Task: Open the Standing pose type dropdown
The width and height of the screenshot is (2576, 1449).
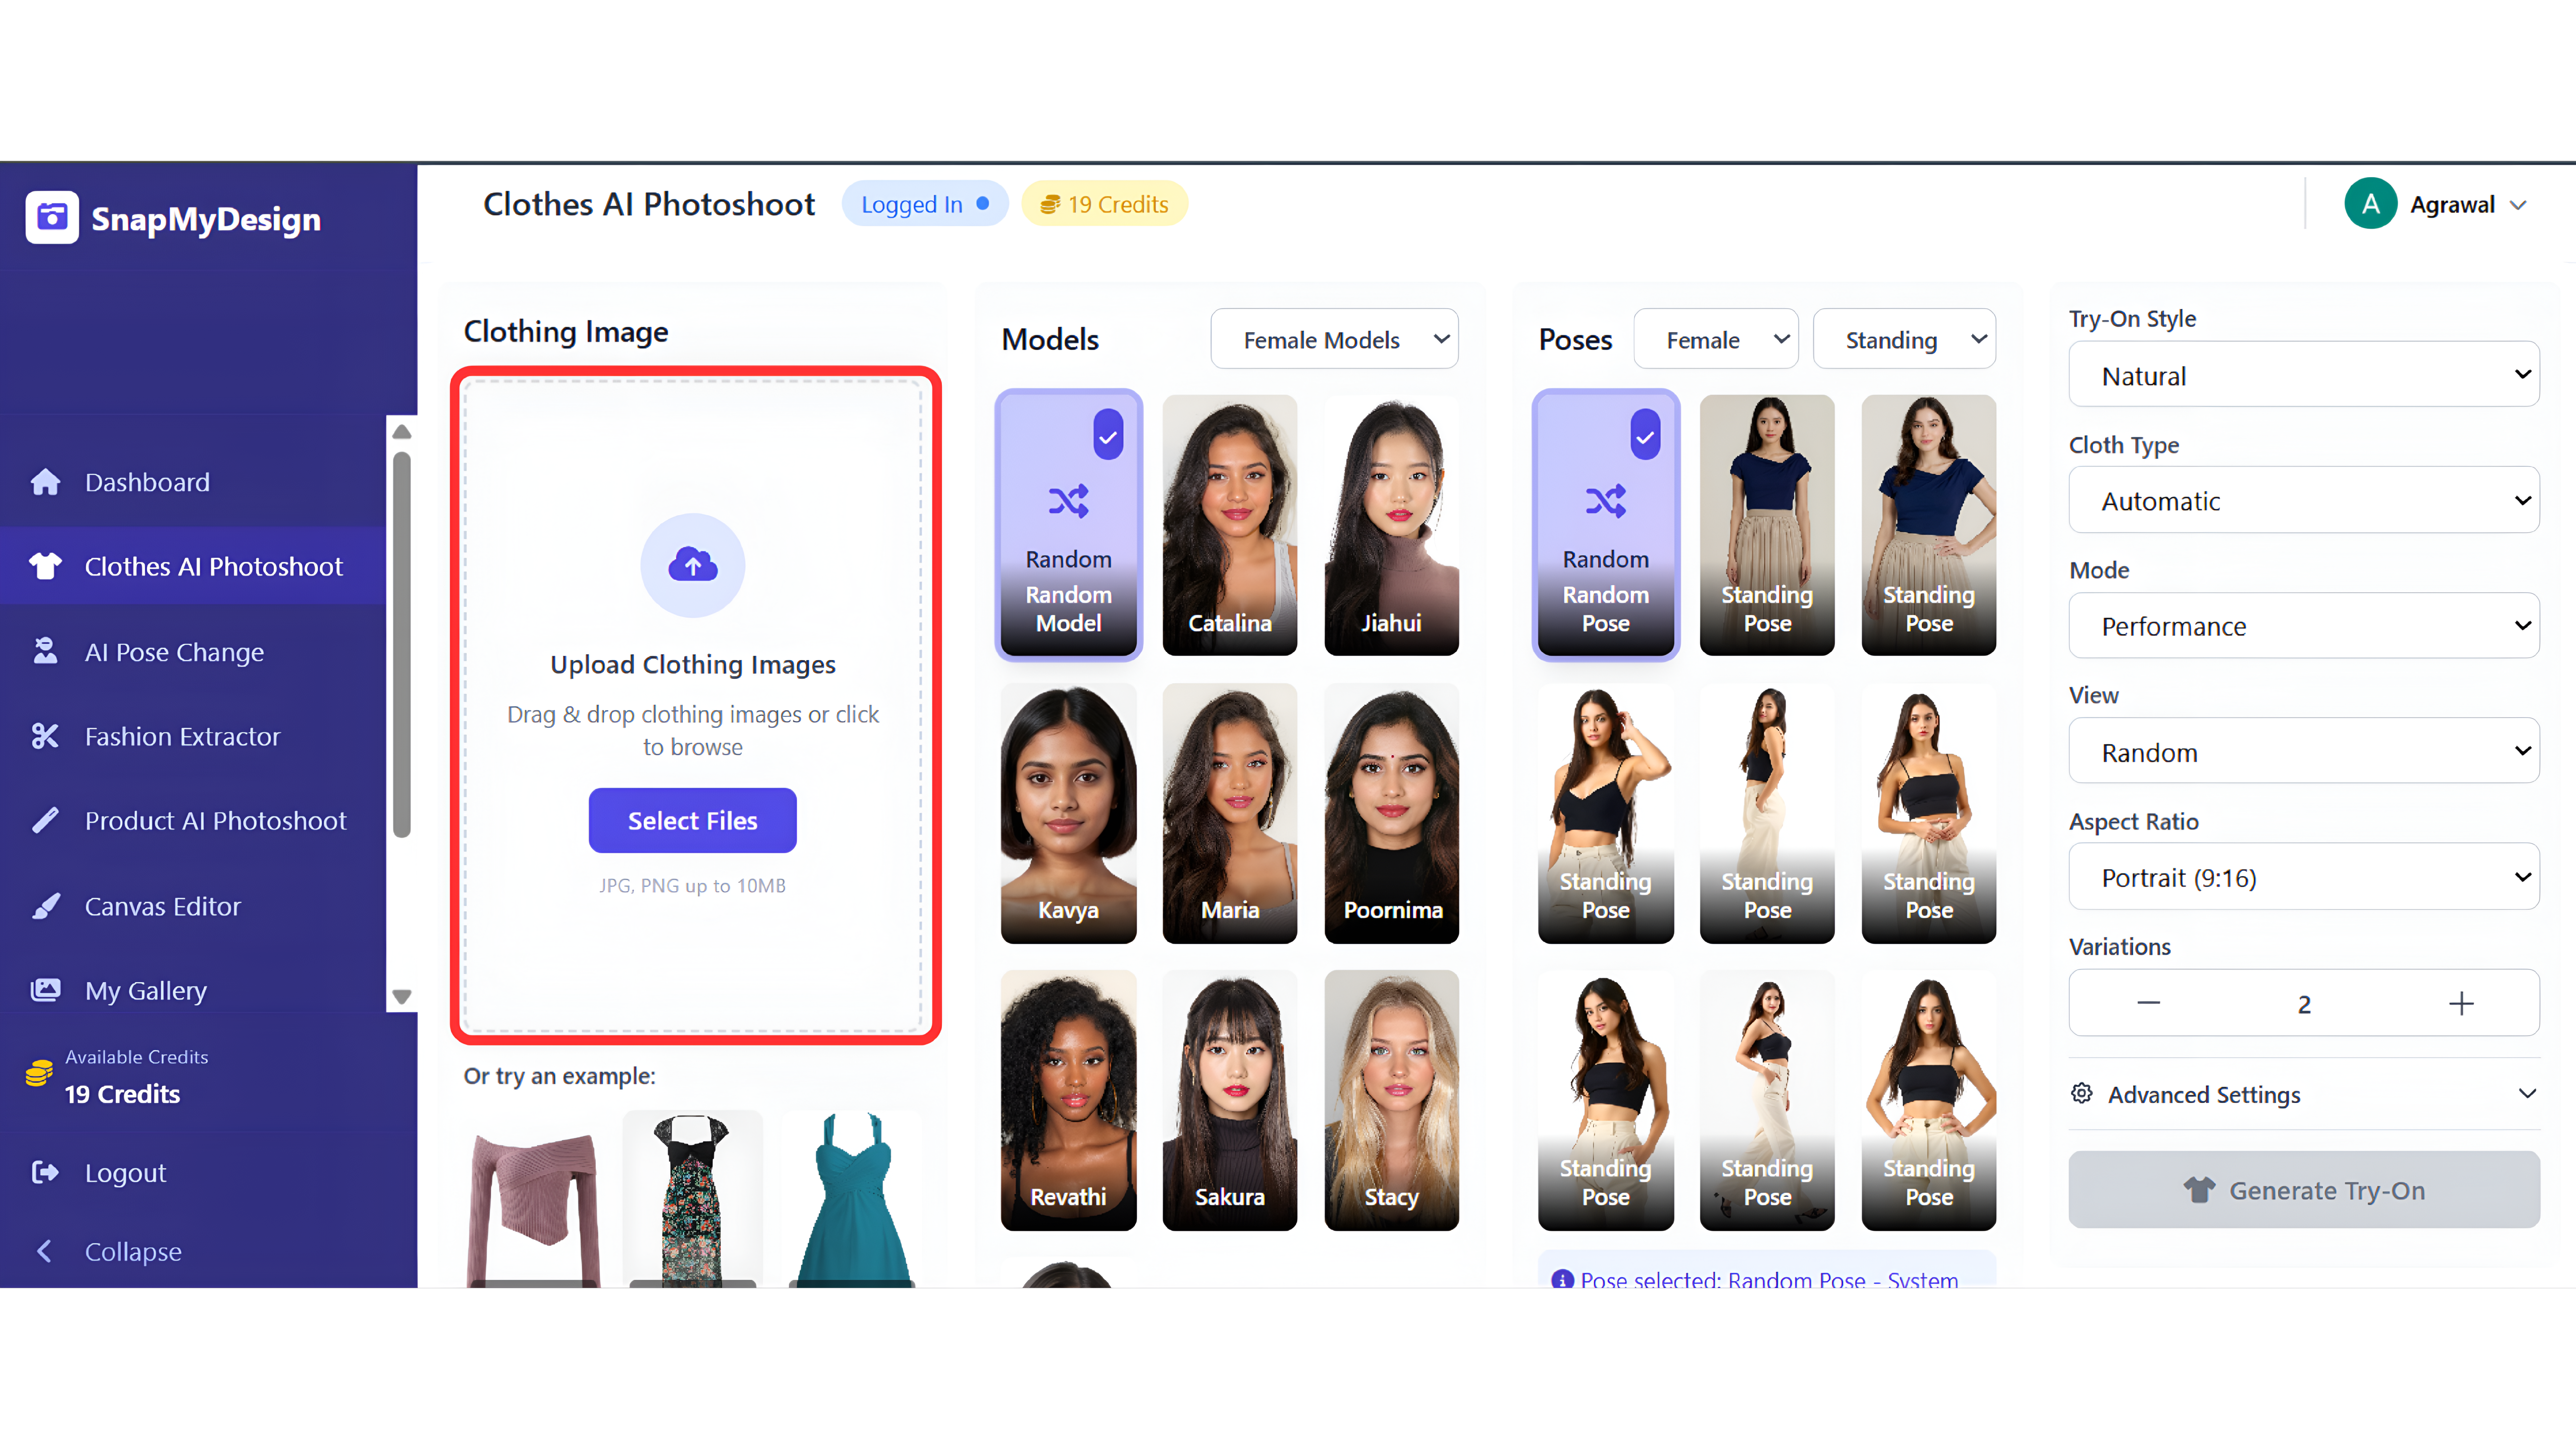Action: tap(1904, 339)
